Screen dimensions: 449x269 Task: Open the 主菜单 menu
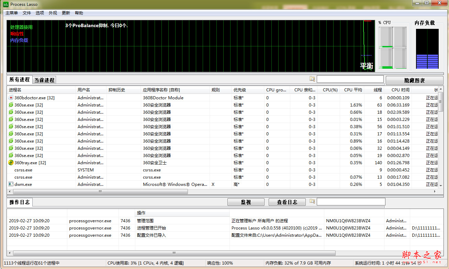point(12,13)
